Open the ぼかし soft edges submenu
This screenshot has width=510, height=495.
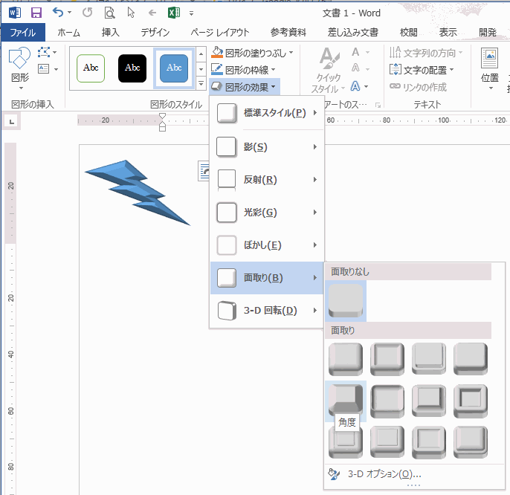267,245
